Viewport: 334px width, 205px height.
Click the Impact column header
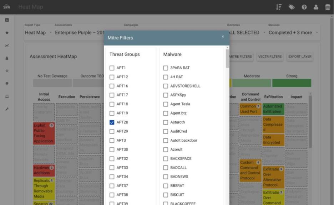[296, 97]
